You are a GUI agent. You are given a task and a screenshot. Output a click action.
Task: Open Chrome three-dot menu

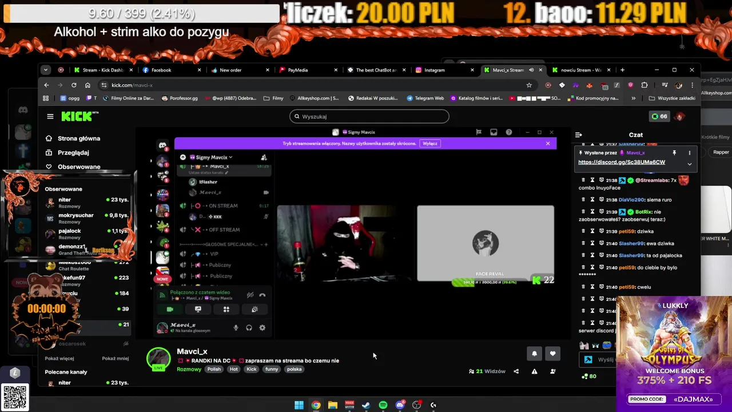(692, 85)
